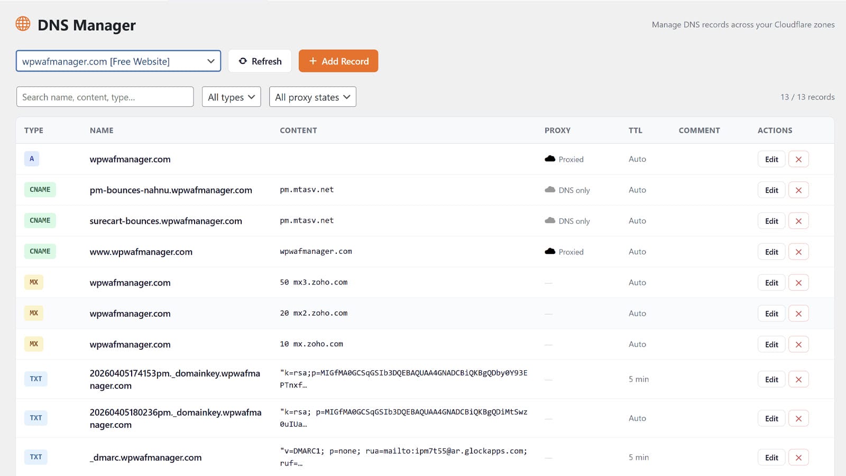
Task: Click the DNS only cloud icon for pm-bounces-nahnu
Action: [x=550, y=189]
